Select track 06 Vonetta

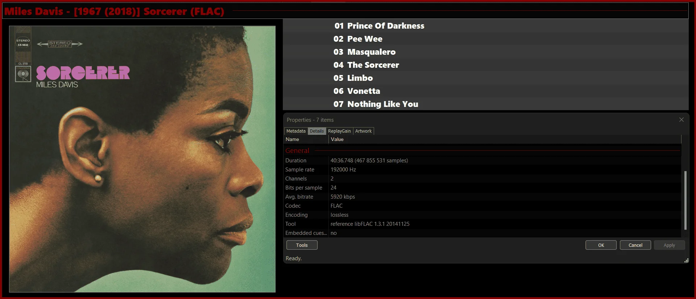486,91
